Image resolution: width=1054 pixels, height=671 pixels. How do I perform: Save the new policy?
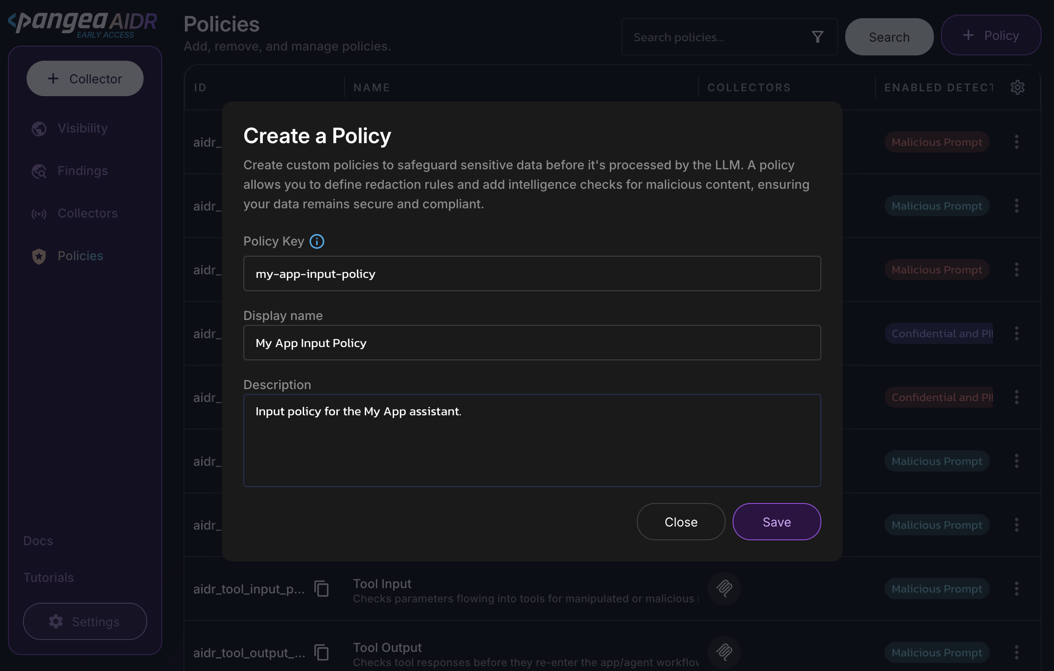click(x=776, y=522)
